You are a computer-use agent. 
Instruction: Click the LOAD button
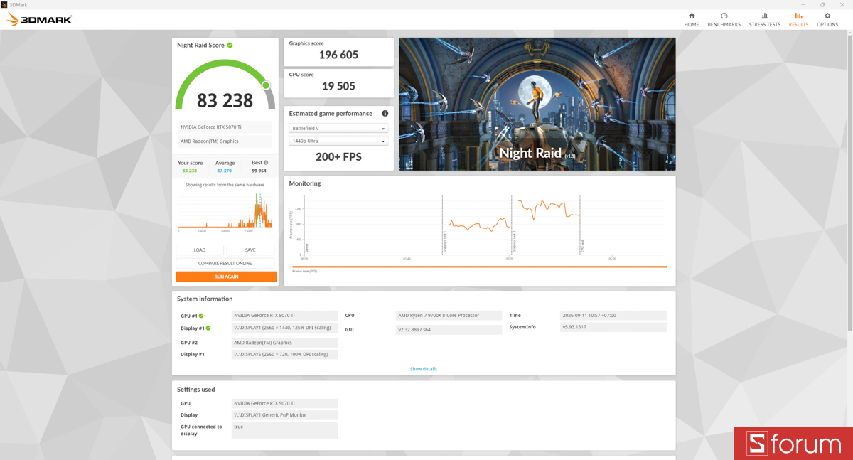(x=200, y=250)
